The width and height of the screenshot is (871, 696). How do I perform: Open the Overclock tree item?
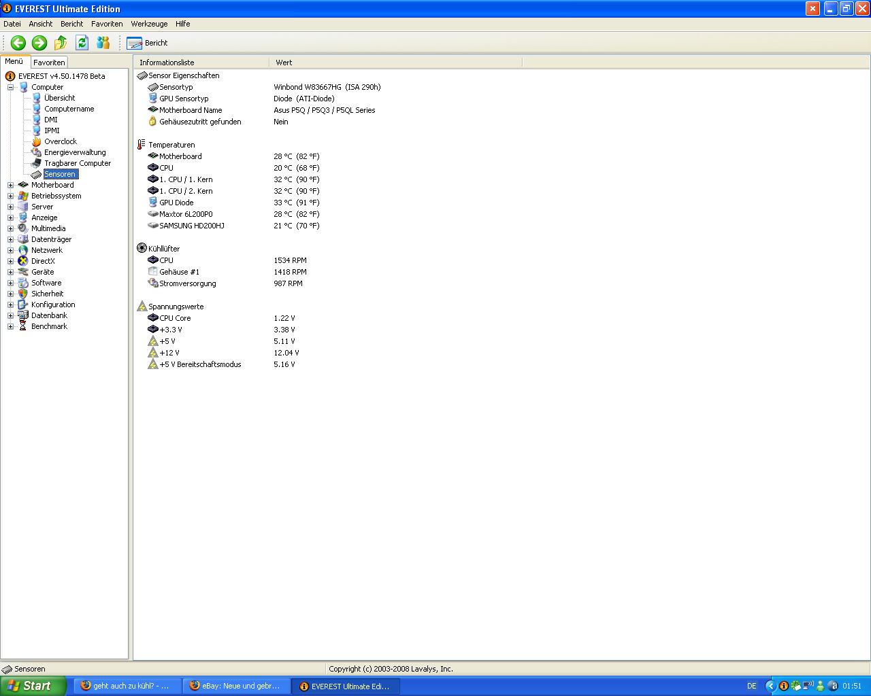pyautogui.click(x=61, y=141)
